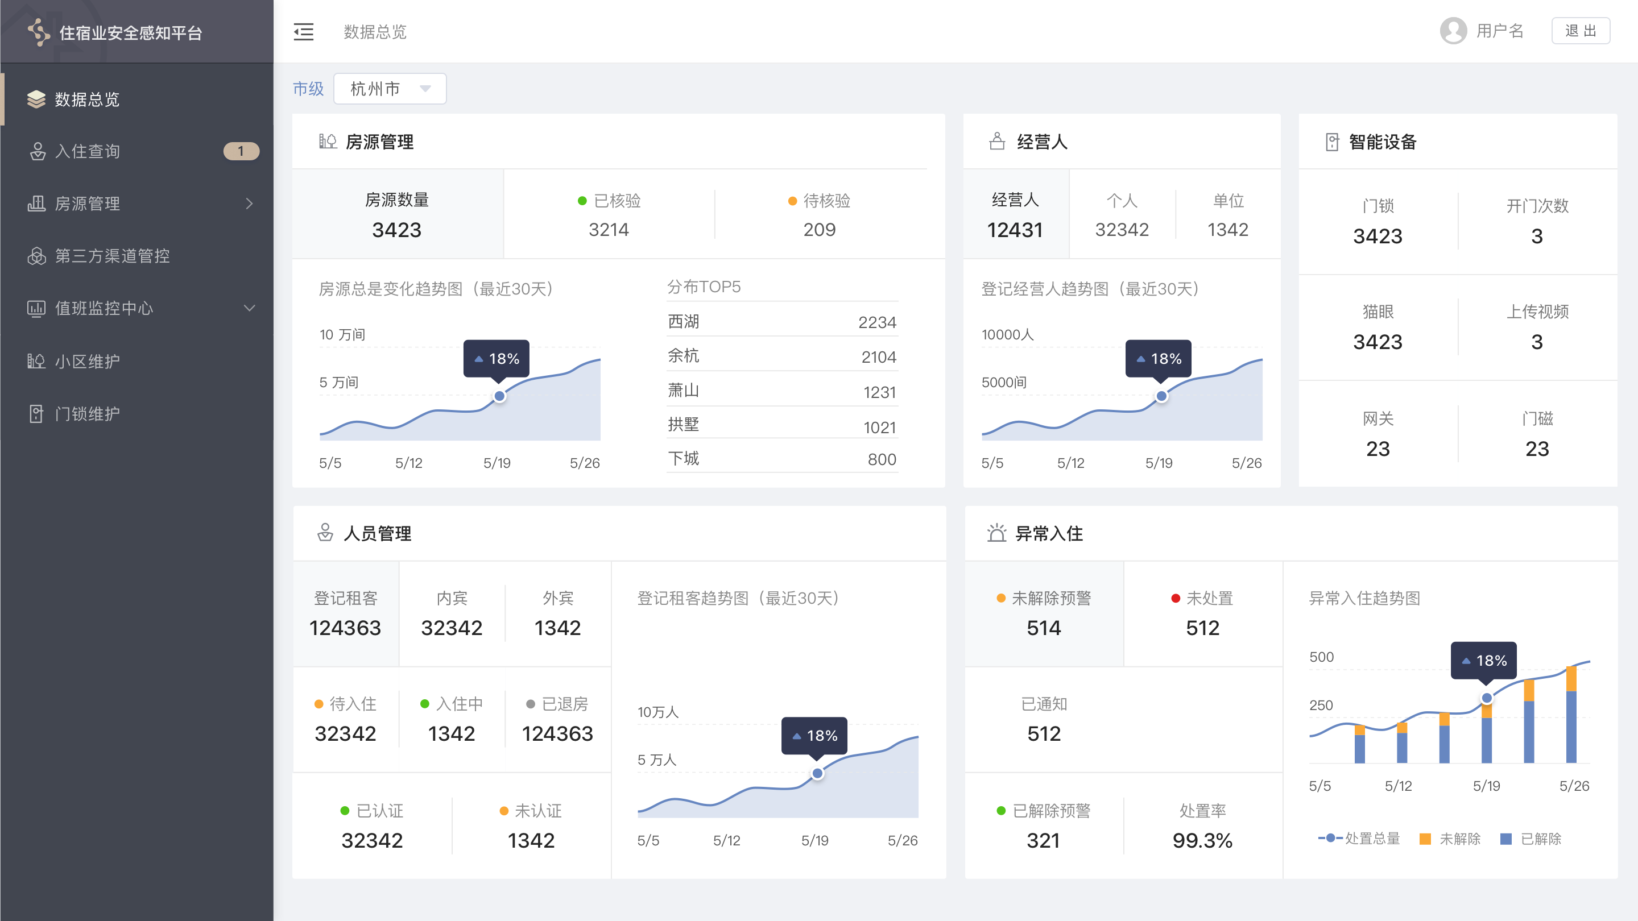This screenshot has height=921, width=1638.
Task: Click the 房源管理 panel header icon
Action: coord(328,141)
